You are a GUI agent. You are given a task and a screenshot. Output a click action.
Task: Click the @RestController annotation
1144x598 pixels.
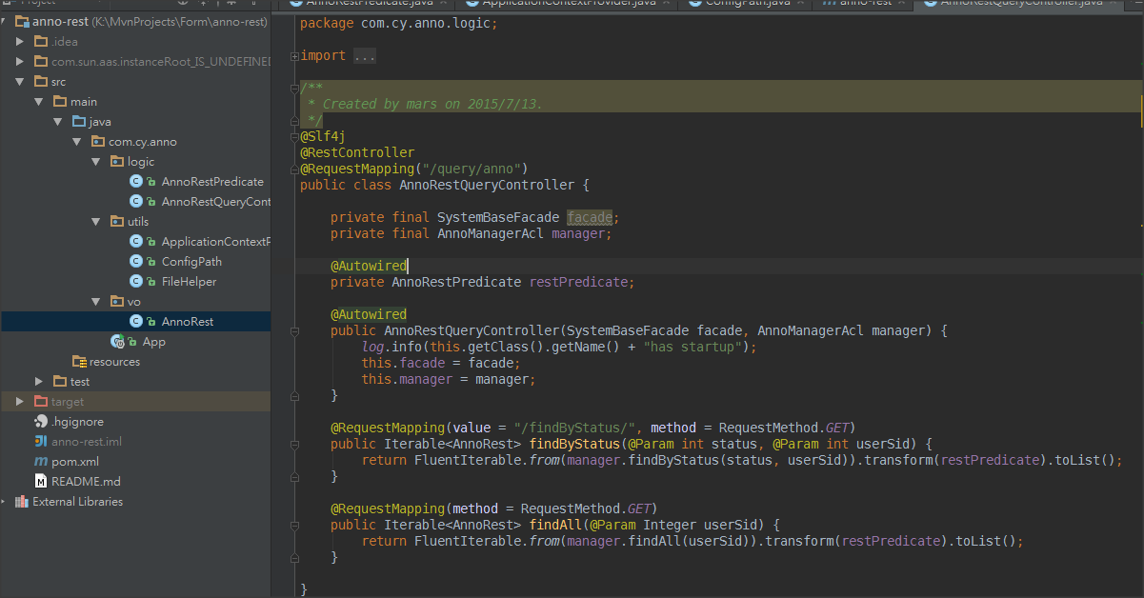(357, 152)
